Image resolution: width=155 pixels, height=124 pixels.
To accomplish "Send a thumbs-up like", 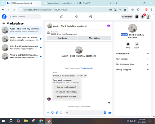I will click(110, 113).
